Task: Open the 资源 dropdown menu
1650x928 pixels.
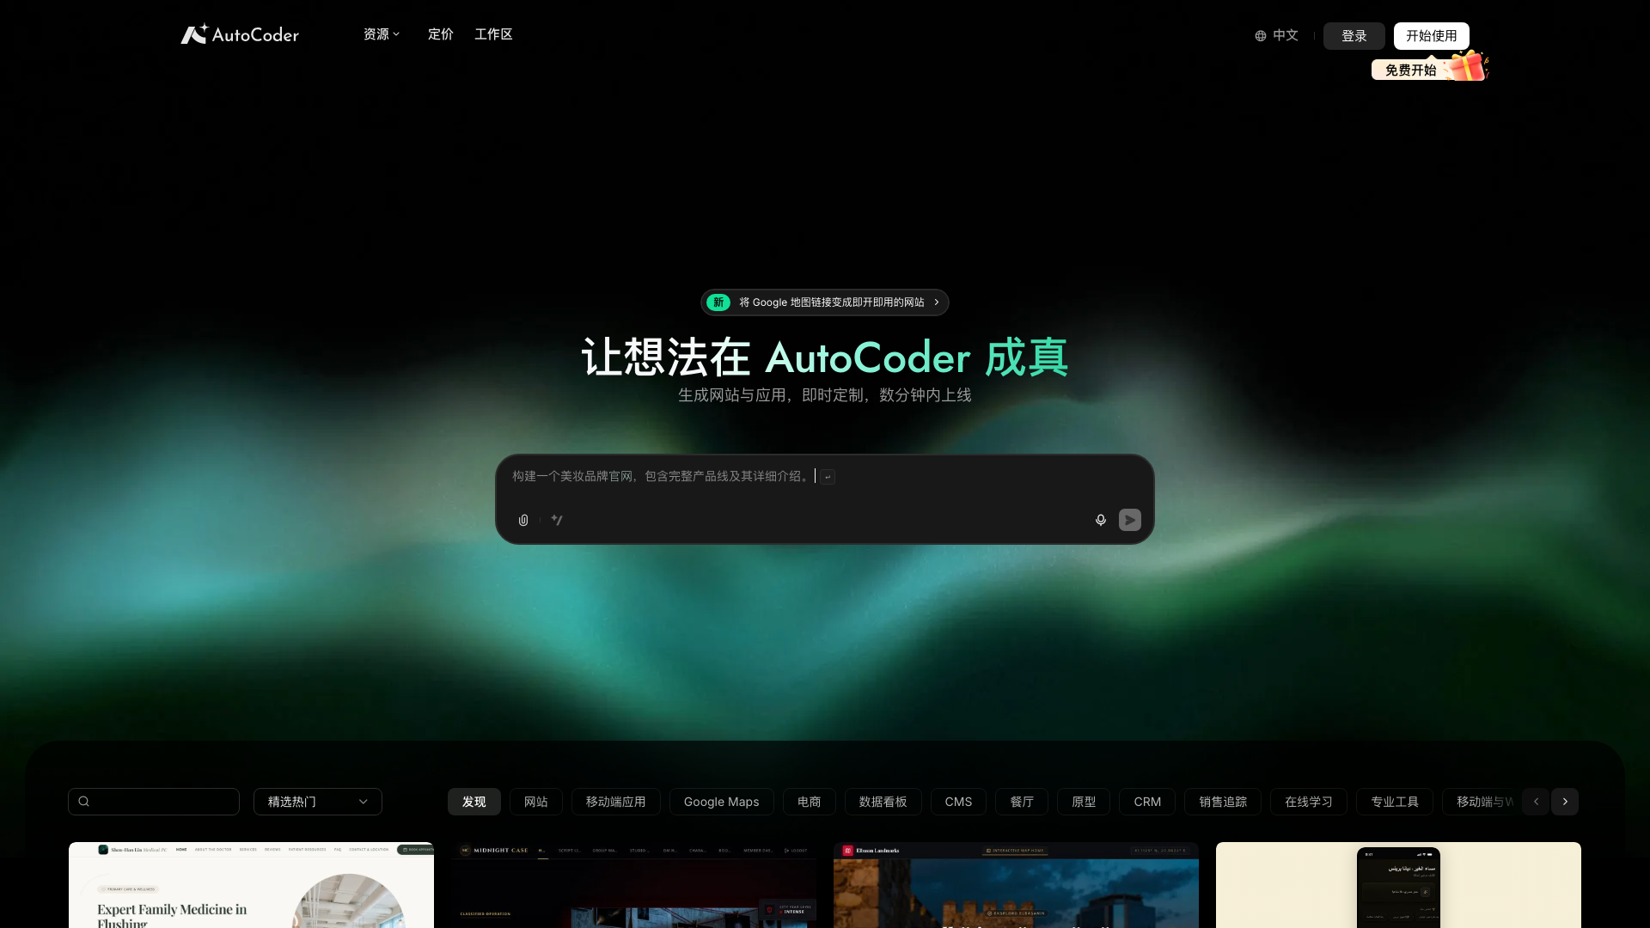Action: pos(382,34)
